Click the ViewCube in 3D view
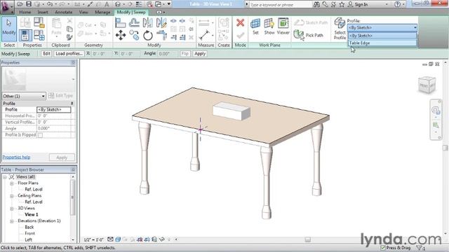449x252 pixels. click(427, 85)
